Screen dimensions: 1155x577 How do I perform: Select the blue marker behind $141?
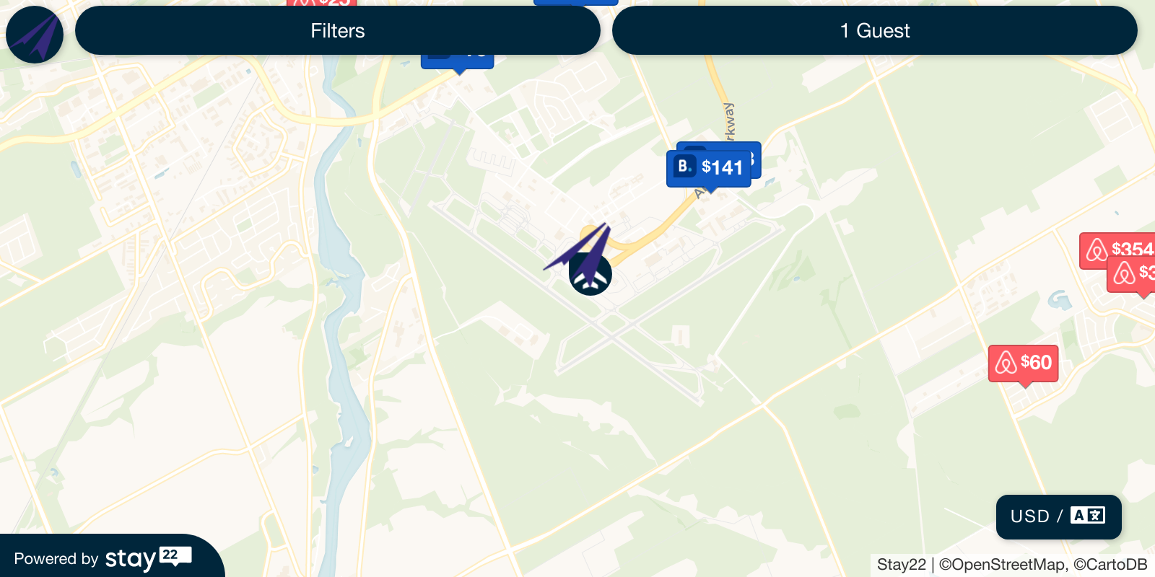[756, 159]
